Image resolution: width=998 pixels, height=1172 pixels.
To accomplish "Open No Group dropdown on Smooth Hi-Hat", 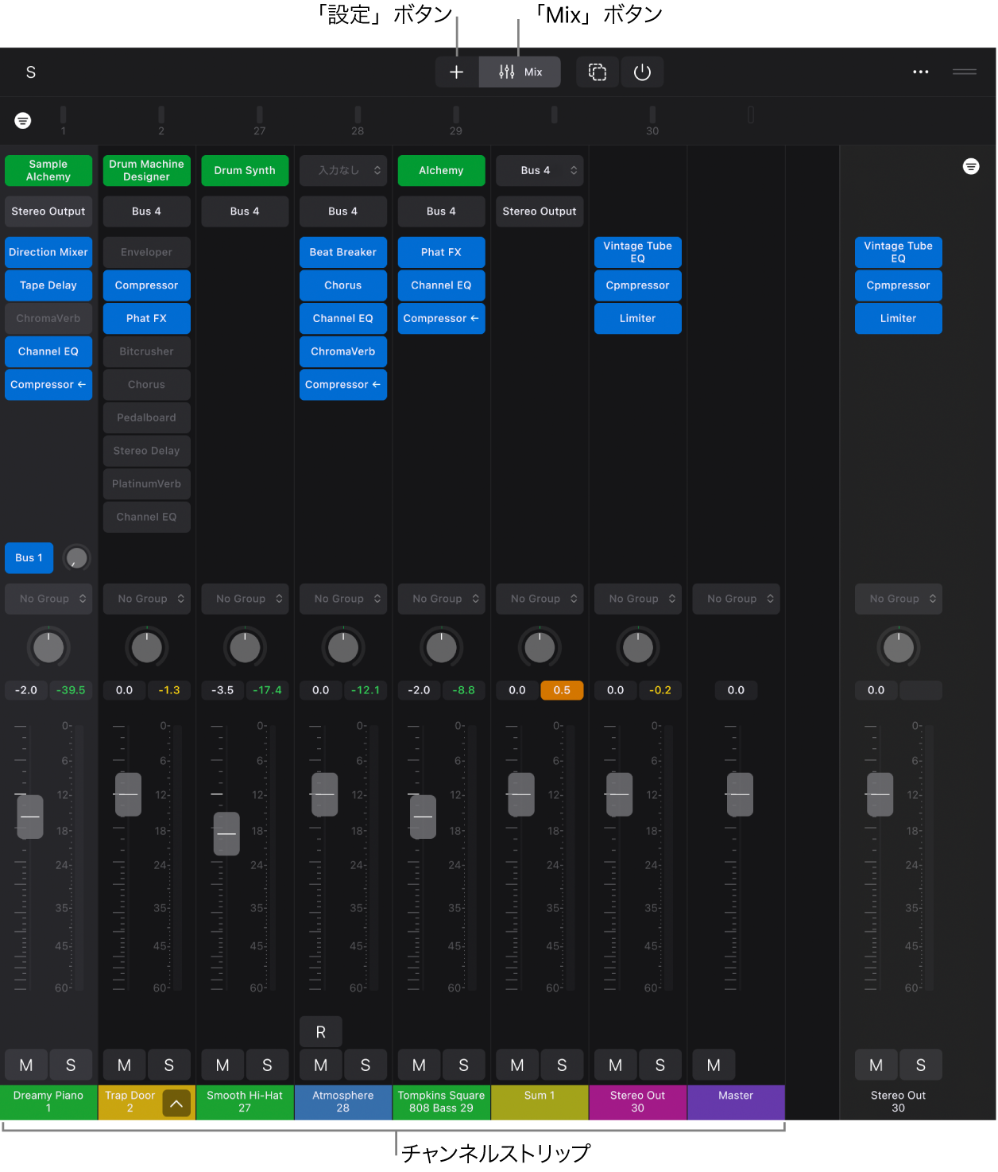I will coord(245,599).
